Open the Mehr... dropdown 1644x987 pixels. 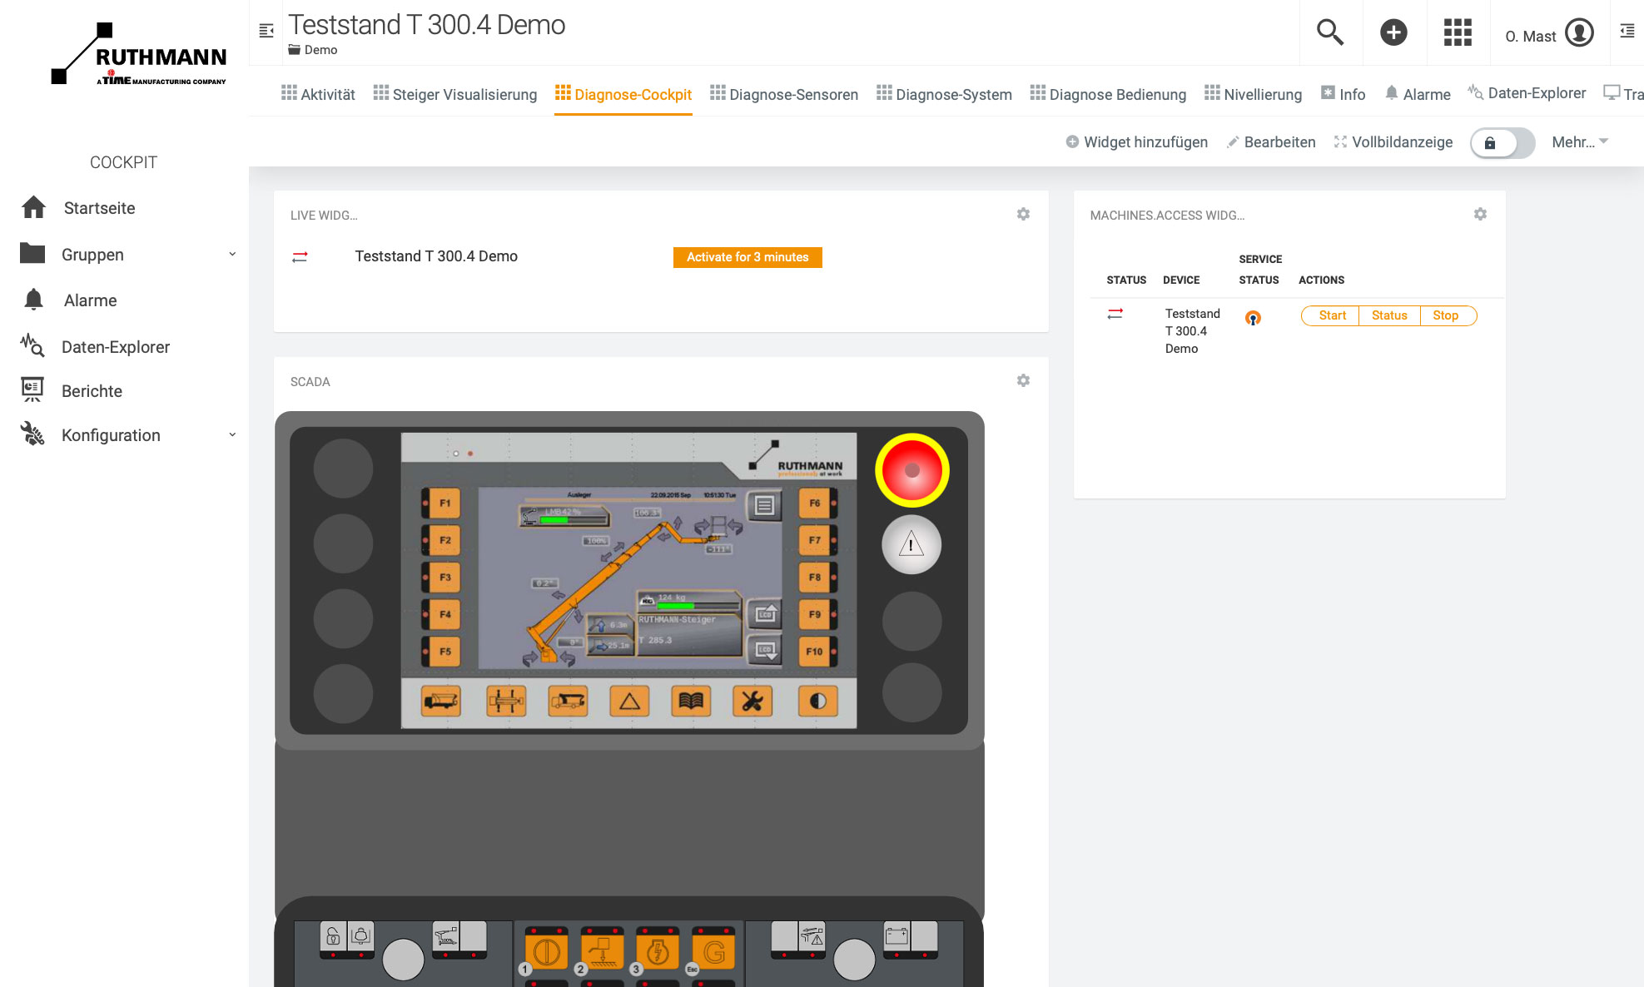[x=1579, y=142]
